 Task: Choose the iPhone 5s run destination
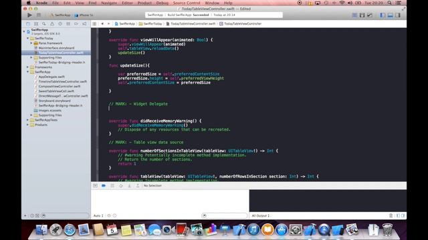pos(84,15)
